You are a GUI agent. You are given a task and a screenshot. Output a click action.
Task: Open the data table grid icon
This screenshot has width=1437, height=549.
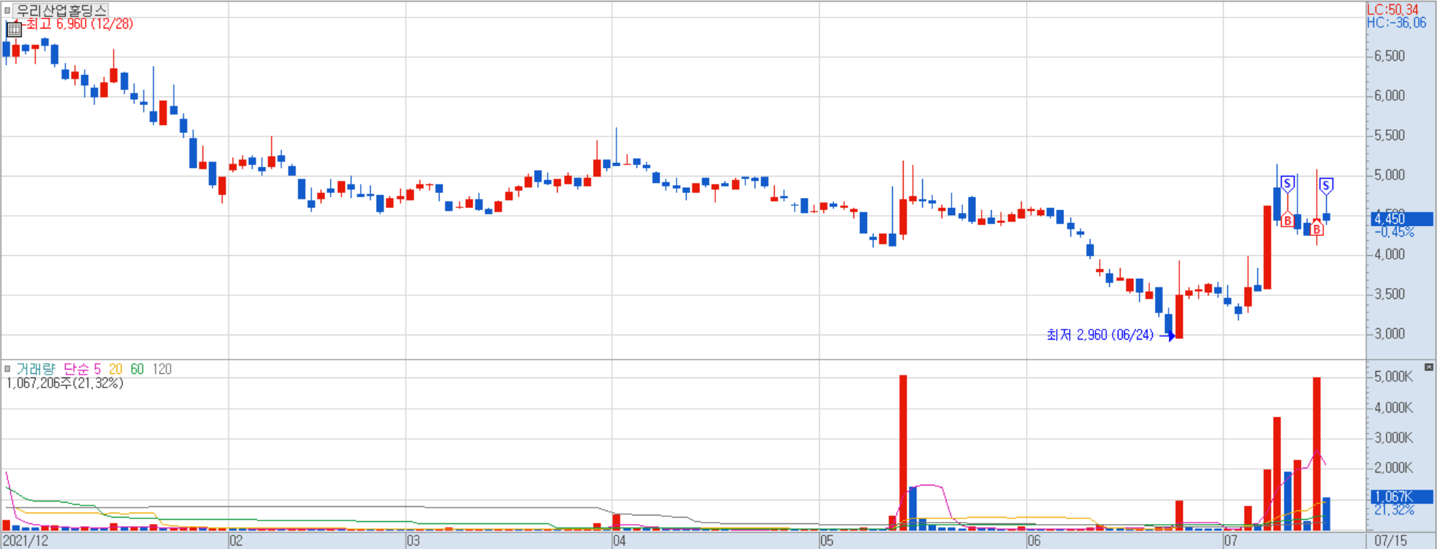coord(14,29)
